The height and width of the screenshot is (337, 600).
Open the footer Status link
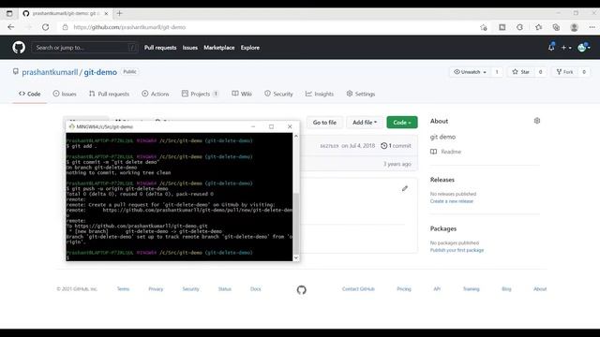(225, 289)
